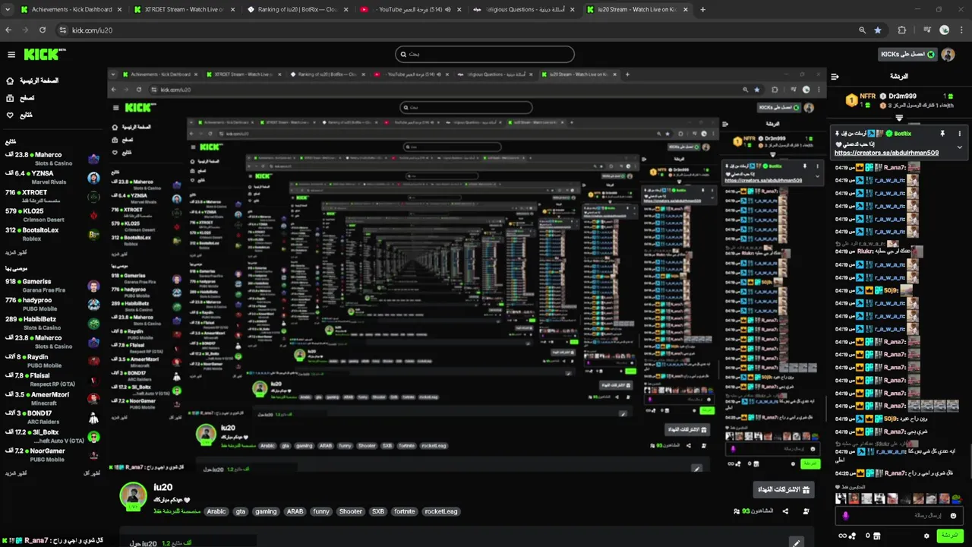Click the gifted subscriptions button under the stream
The image size is (972, 547).
tap(784, 489)
